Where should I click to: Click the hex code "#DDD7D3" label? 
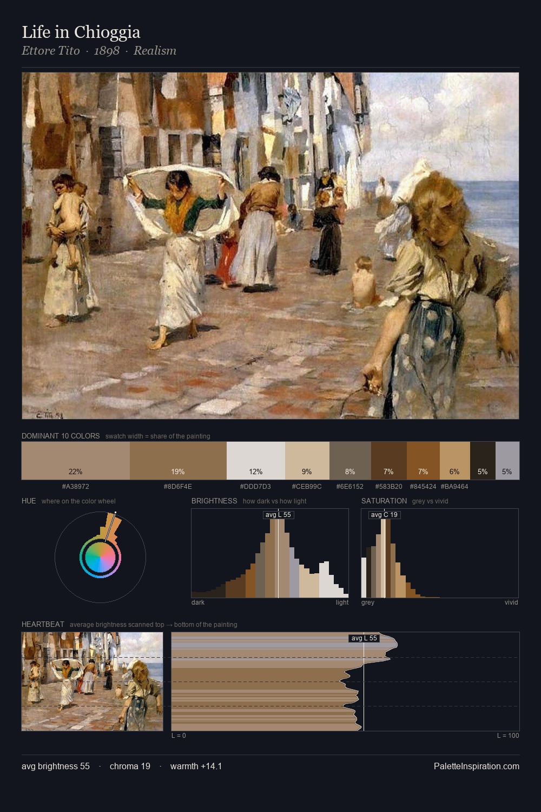[256, 486]
